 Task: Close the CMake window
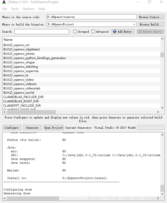pyautogui.click(x=161, y=2)
